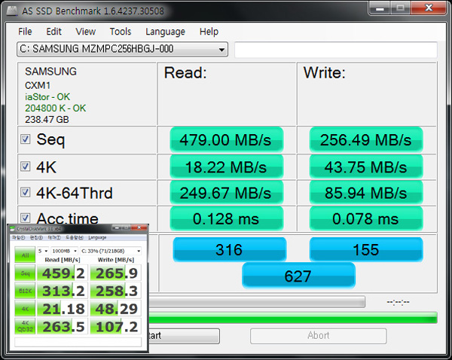Click the All button in CrystalDiskMark

point(25,255)
